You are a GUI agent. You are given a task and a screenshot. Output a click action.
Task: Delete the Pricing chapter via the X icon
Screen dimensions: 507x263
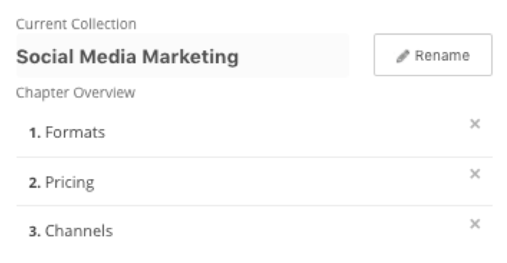(475, 174)
